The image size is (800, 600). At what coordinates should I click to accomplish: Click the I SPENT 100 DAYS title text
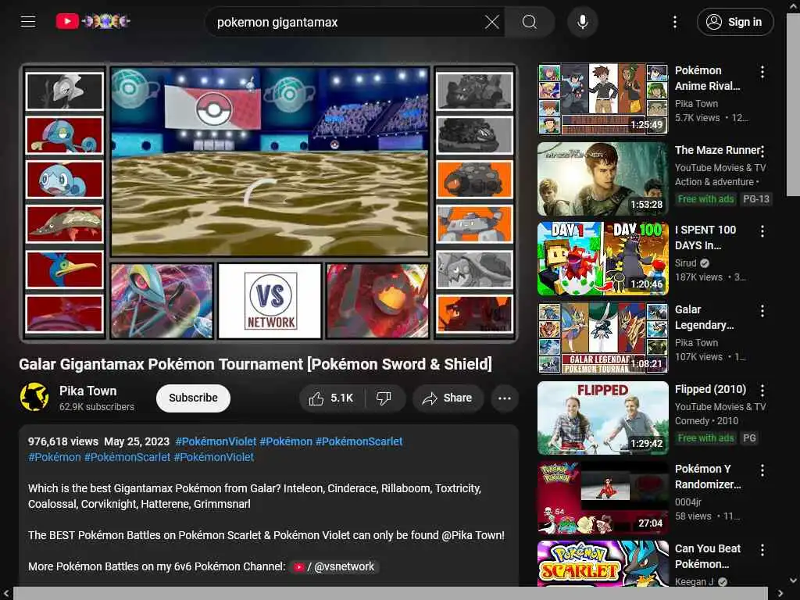tap(705, 237)
